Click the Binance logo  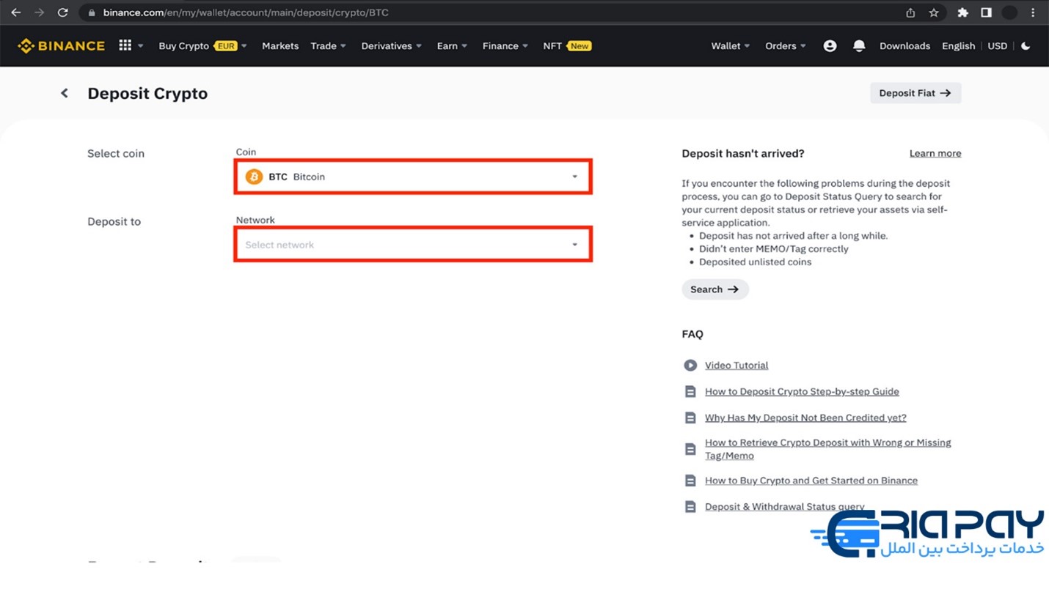(x=62, y=45)
